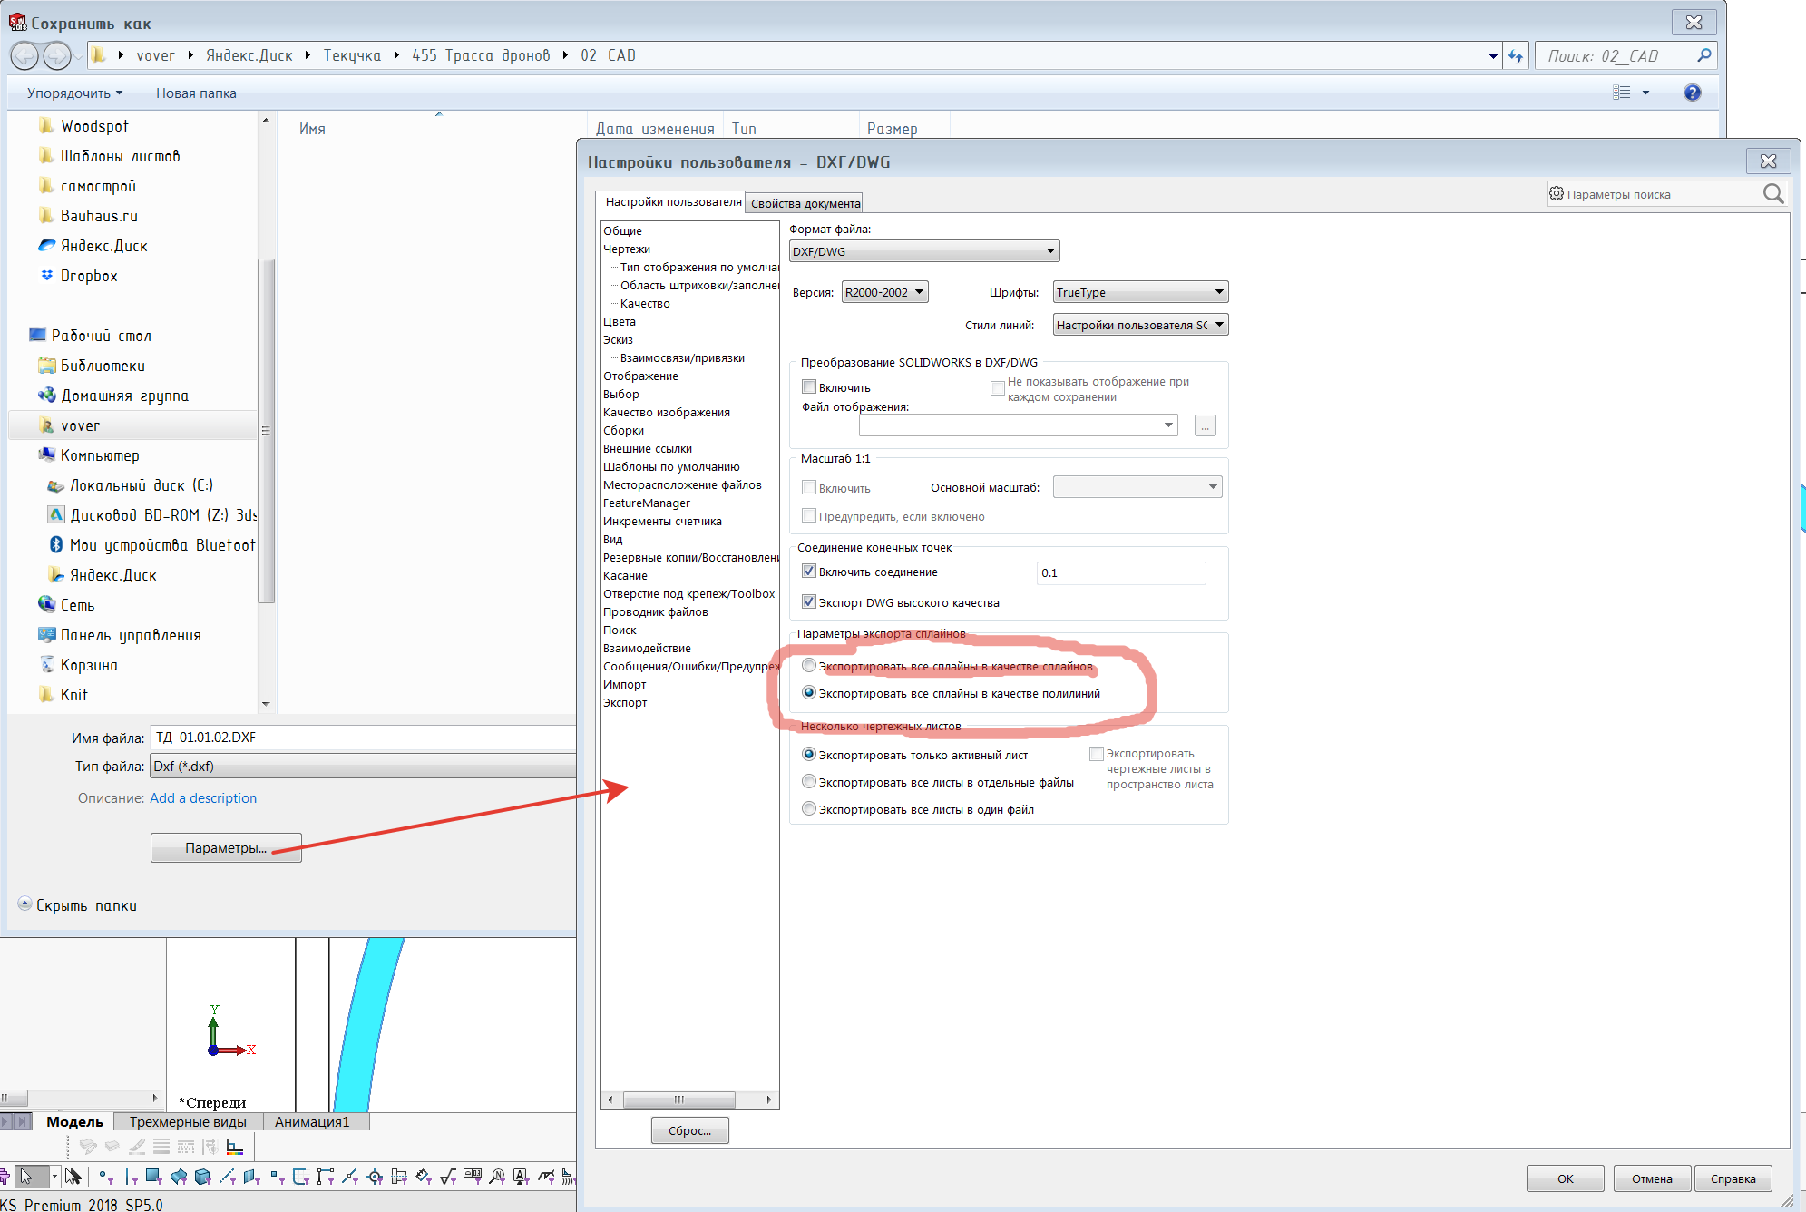Click the selection arrow cursor tool
1806x1212 pixels.
click(26, 1177)
